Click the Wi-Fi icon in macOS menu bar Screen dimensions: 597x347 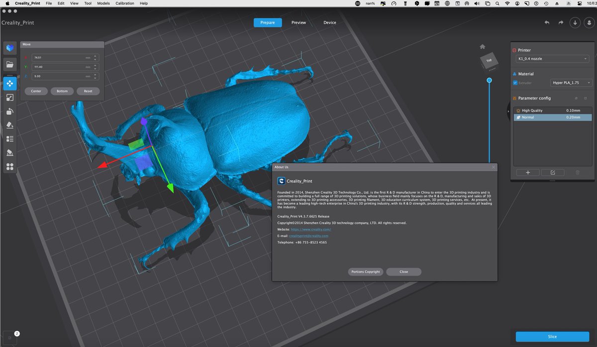click(507, 3)
